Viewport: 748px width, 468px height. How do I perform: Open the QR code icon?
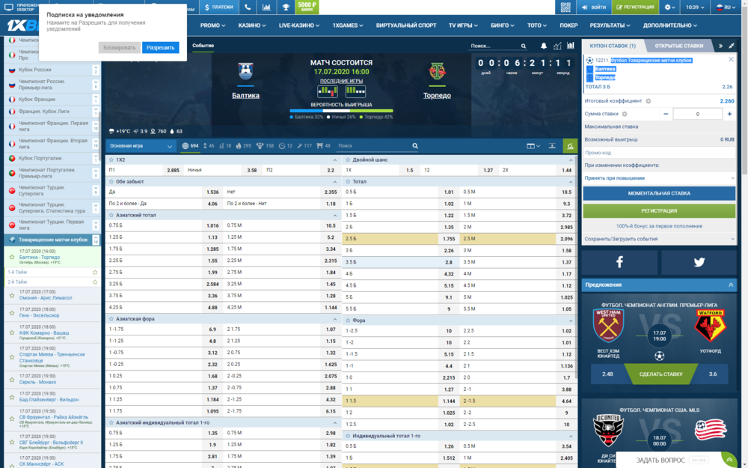pyautogui.click(x=565, y=7)
